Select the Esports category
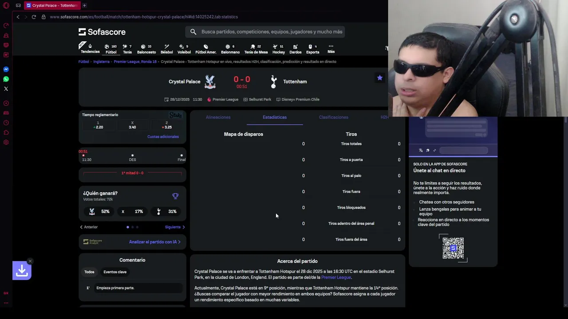Viewport: 568px width, 319px height. (313, 49)
